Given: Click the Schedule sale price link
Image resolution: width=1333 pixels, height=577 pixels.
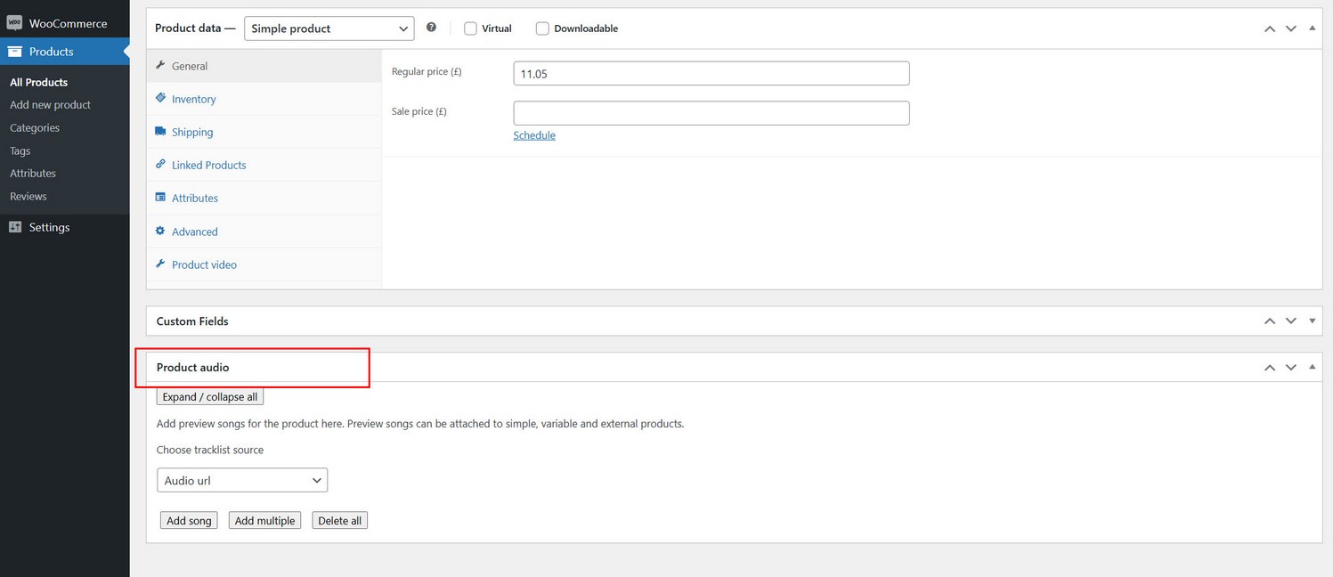Looking at the screenshot, I should pyautogui.click(x=534, y=135).
